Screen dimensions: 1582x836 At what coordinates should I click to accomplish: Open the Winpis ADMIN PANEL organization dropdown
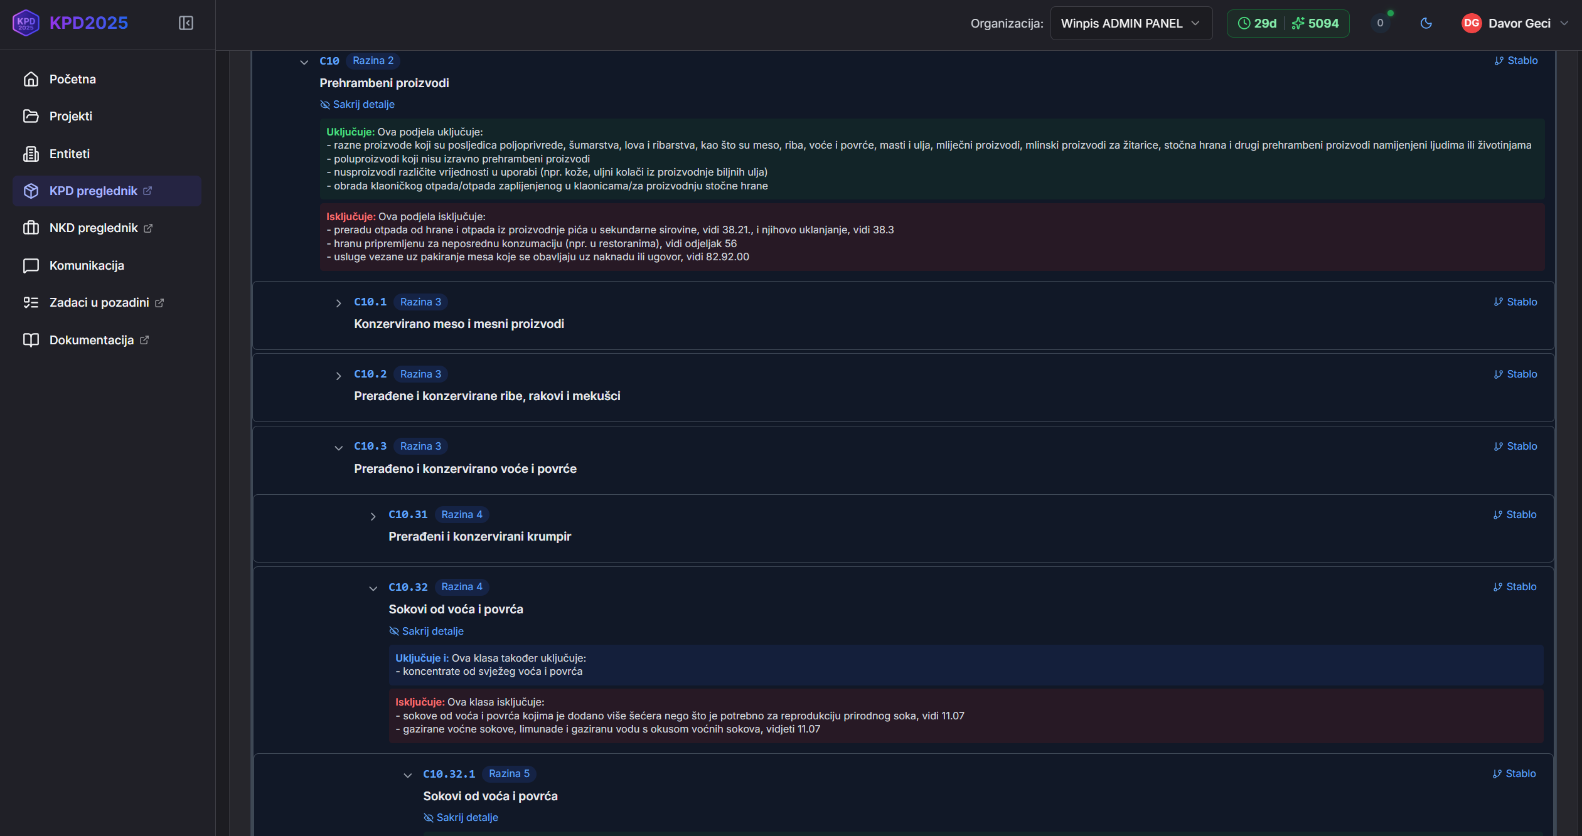tap(1131, 23)
